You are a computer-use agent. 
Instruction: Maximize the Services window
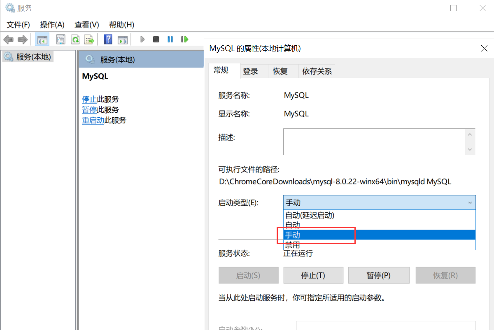click(x=453, y=8)
